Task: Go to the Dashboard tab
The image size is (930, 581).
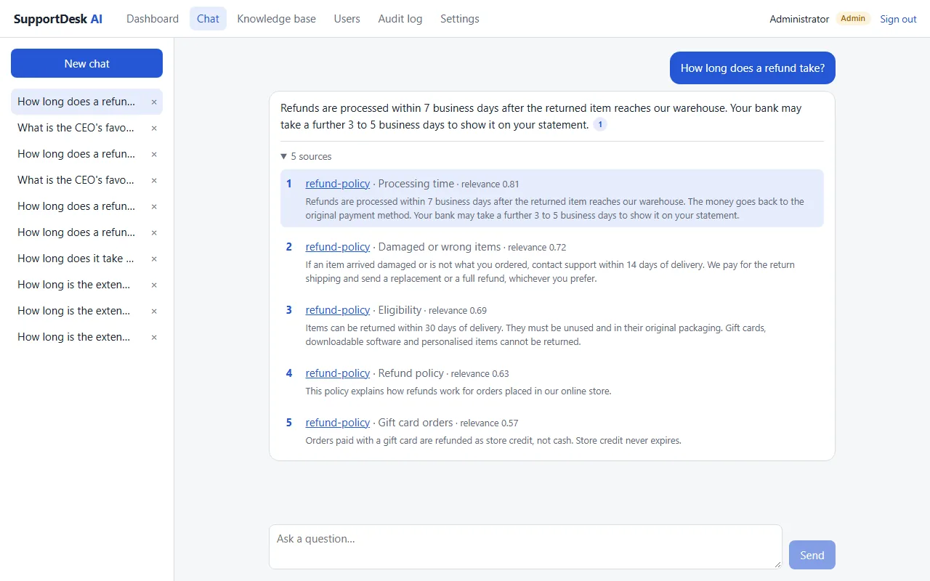Action: point(153,19)
